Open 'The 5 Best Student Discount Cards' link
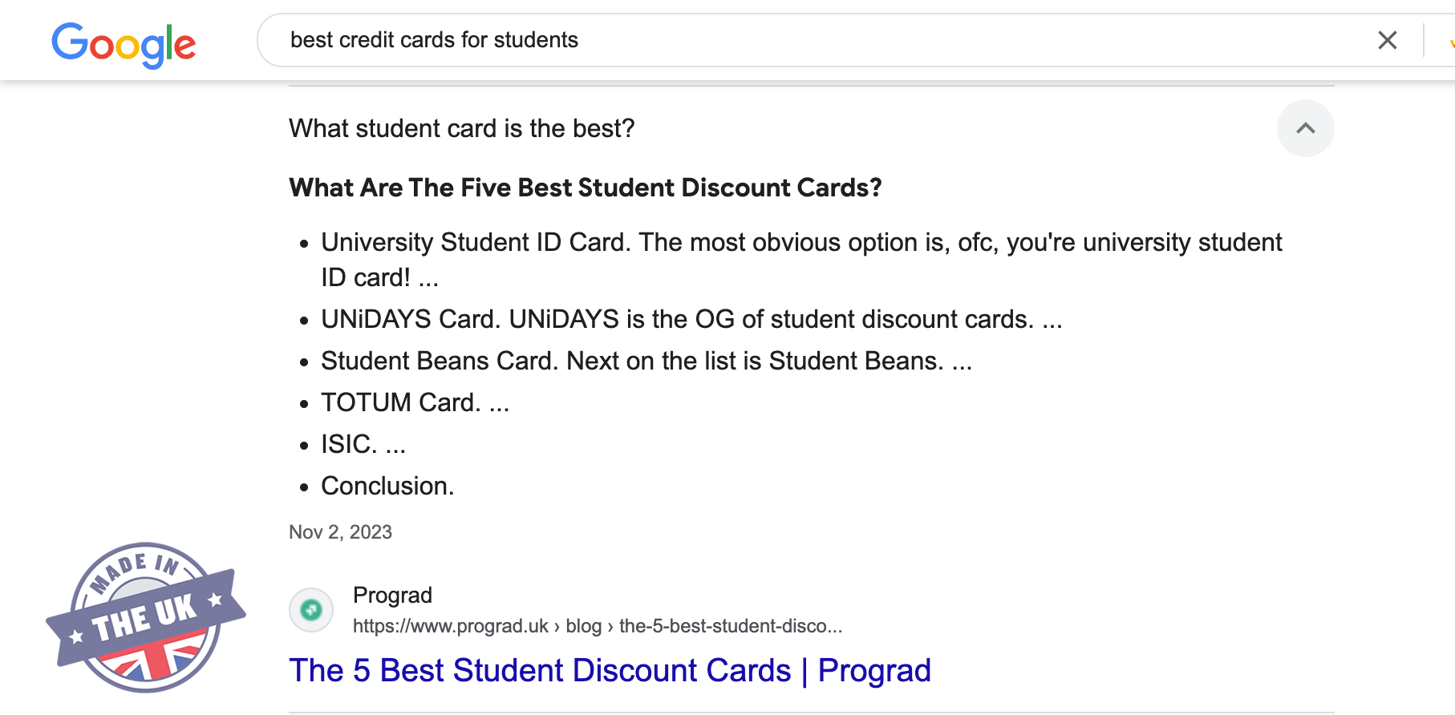The height and width of the screenshot is (715, 1455). click(x=610, y=670)
